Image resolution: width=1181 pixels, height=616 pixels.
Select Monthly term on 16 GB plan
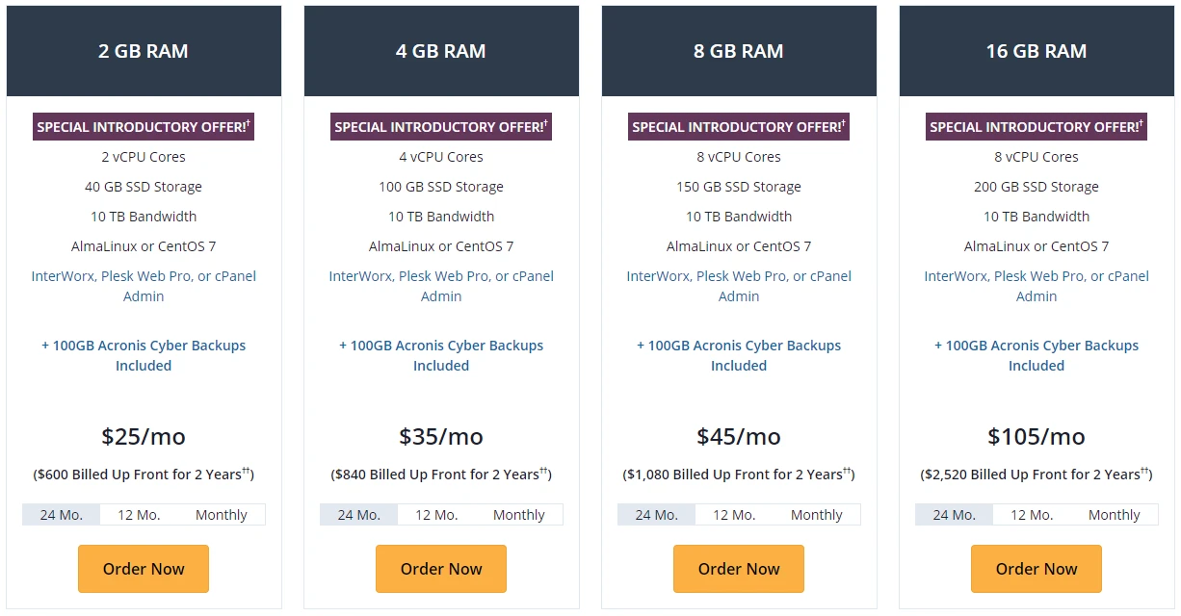click(x=1115, y=514)
